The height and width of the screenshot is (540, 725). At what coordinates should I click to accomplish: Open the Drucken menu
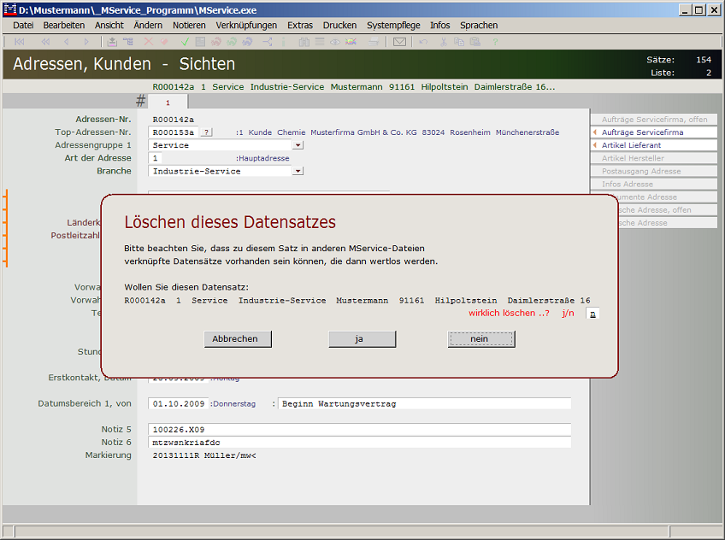coord(339,25)
